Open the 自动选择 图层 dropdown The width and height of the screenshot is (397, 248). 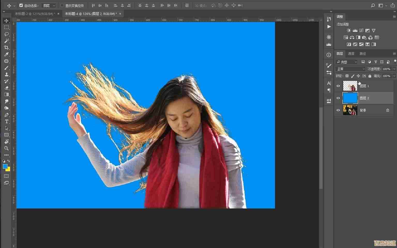[x=49, y=5]
